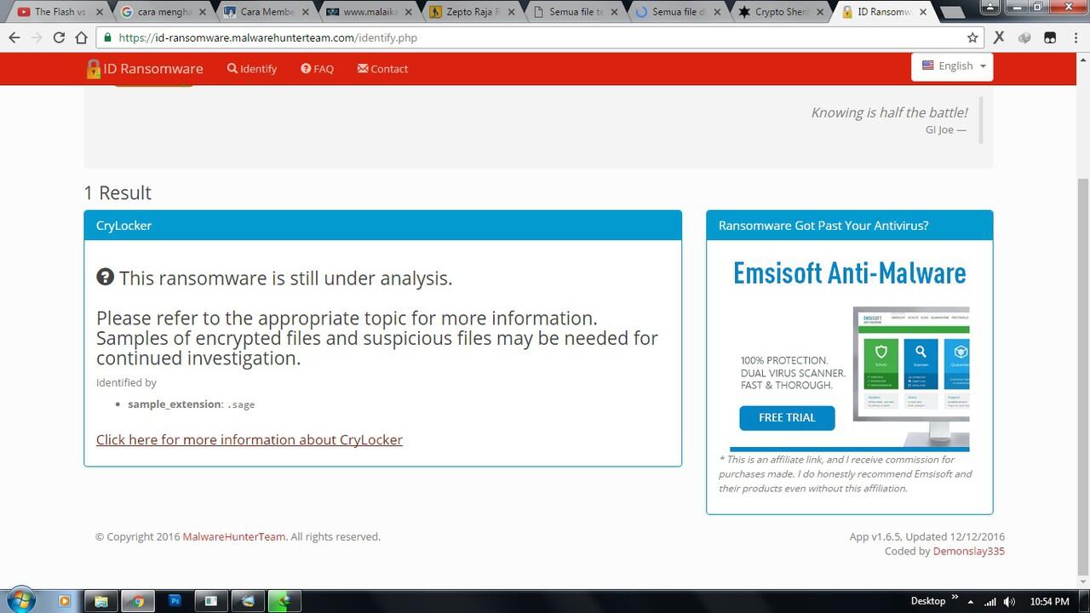1090x613 pixels.
Task: Click the gray cube extension icon
Action: (x=1025, y=37)
